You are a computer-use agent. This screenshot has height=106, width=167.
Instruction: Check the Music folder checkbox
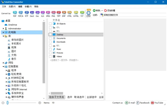[x=50, y=49]
